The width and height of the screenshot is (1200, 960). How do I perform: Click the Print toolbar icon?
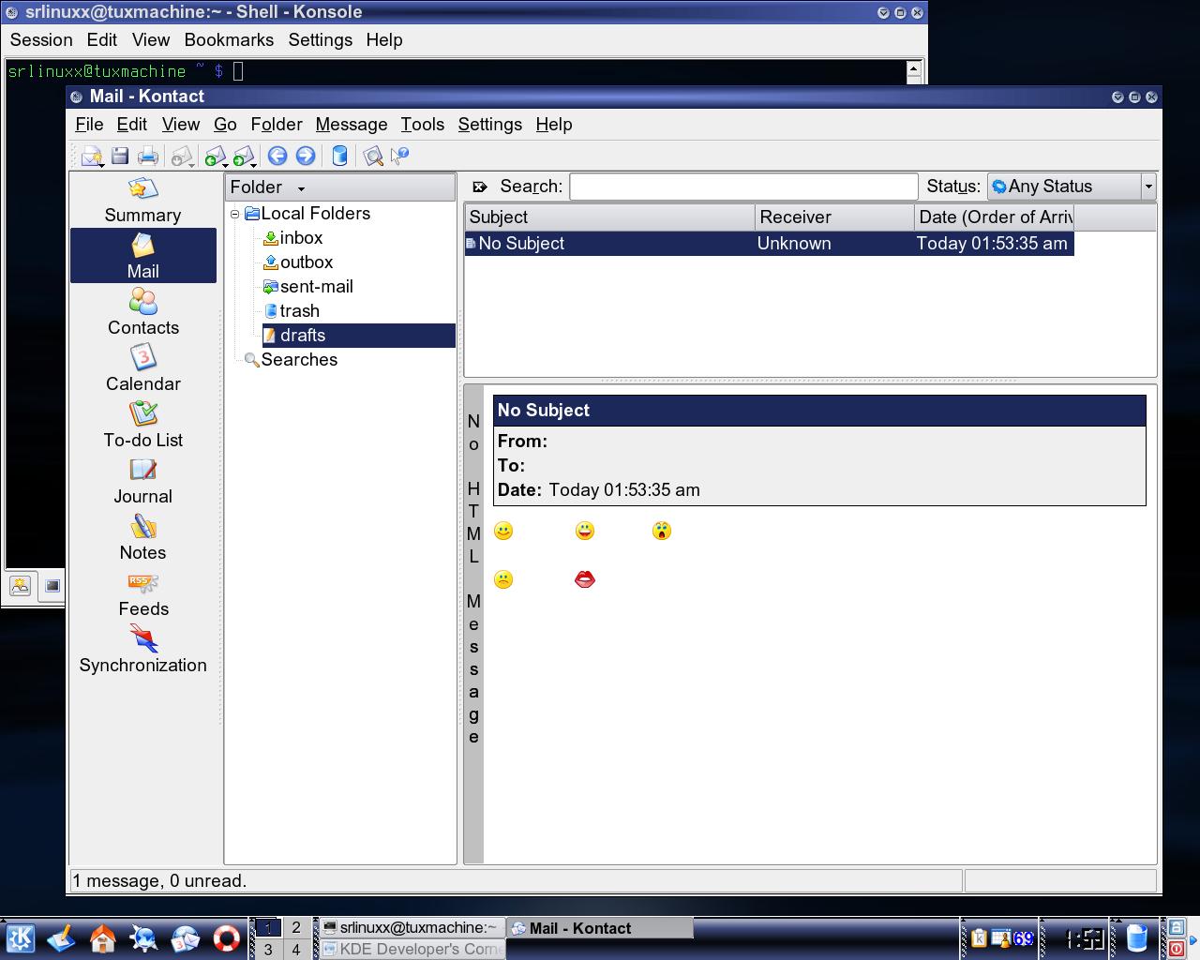tap(148, 156)
